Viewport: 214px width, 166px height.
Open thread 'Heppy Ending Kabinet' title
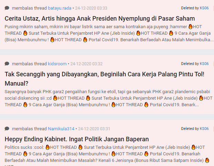click(77, 139)
